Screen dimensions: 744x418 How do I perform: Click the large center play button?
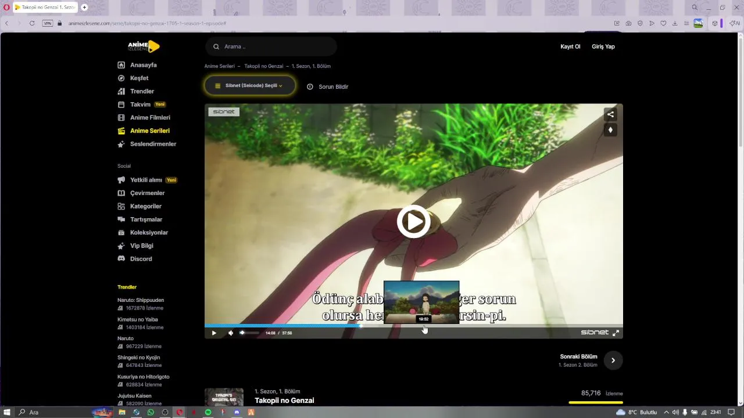[414, 221]
